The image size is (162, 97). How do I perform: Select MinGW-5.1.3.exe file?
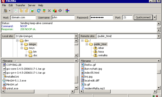16,81
